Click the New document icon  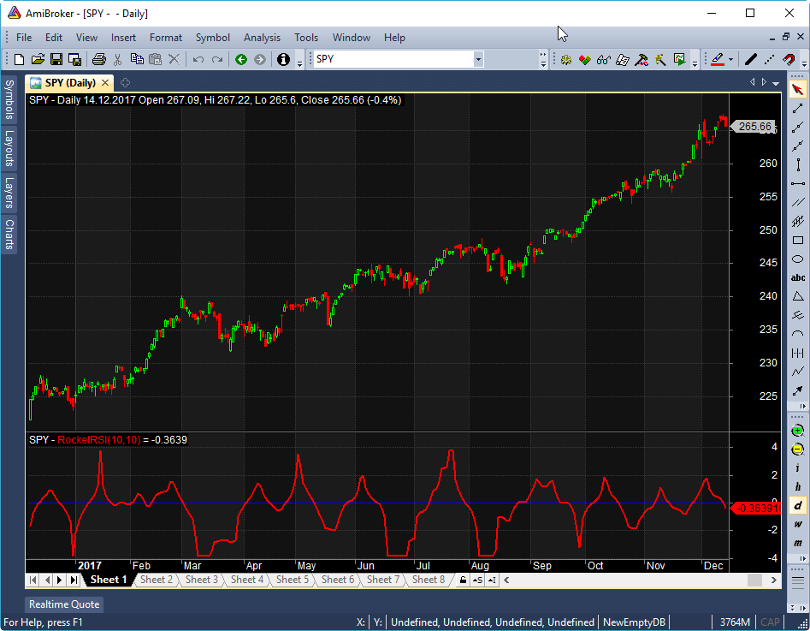click(19, 59)
